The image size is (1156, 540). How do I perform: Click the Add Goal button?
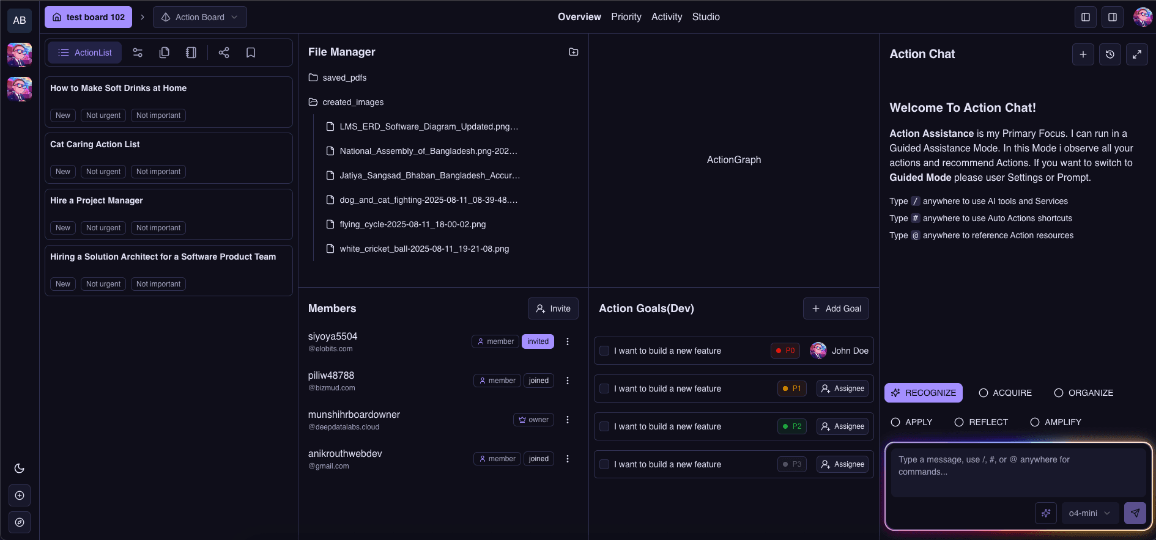click(836, 308)
